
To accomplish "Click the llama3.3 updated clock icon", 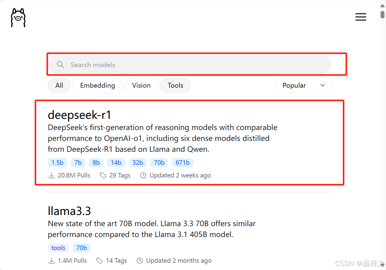I will [140, 261].
